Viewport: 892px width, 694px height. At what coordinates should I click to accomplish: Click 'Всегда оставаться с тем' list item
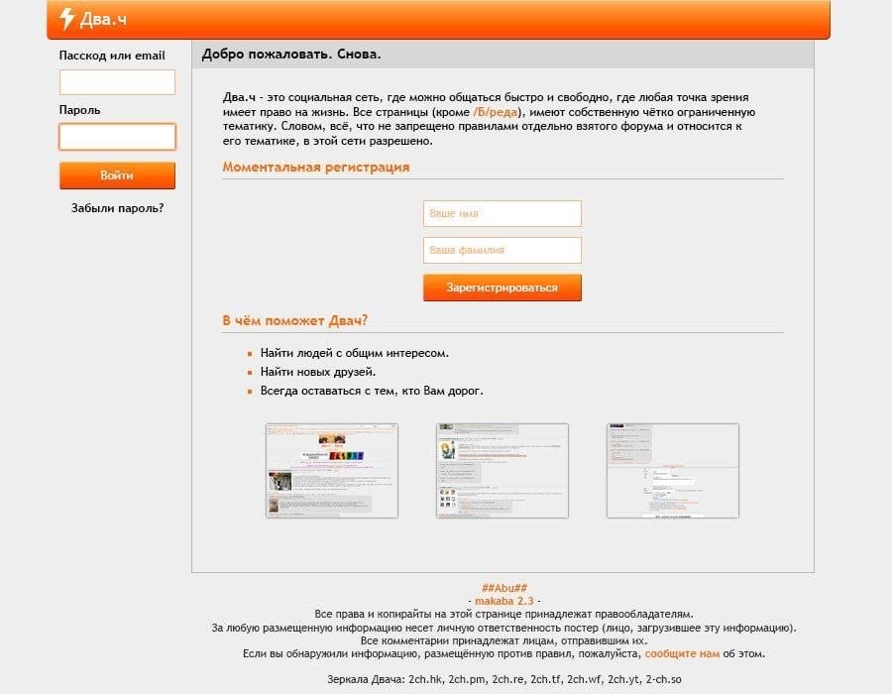pos(372,392)
